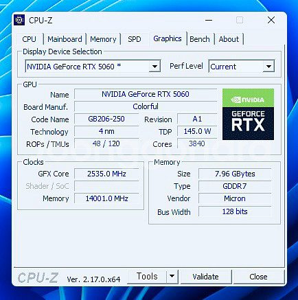Click the 'Bus Width' label

pos(174,212)
